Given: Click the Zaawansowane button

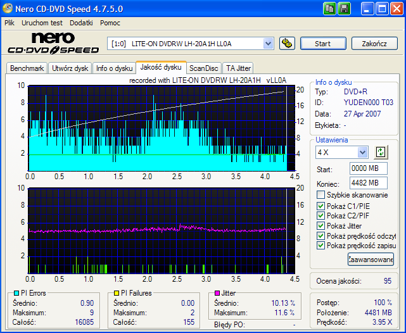Looking at the screenshot, I should (371, 259).
